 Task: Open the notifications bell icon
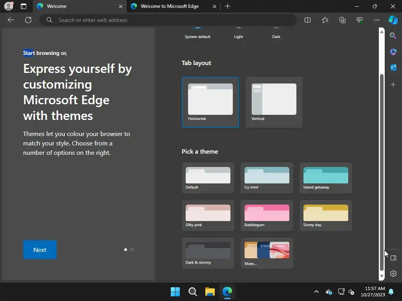[x=391, y=292]
